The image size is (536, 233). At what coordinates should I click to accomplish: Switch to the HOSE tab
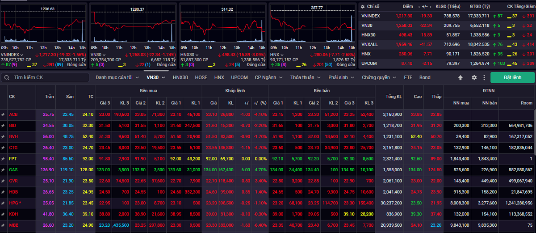(x=201, y=77)
